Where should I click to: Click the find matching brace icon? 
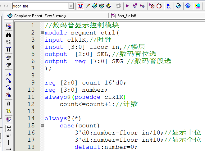tap(9, 49)
